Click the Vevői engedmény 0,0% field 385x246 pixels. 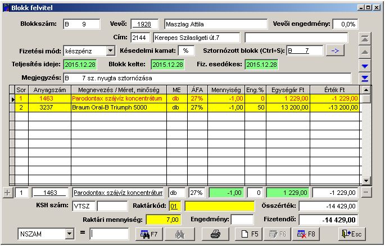(345, 24)
